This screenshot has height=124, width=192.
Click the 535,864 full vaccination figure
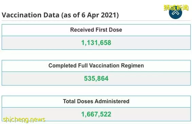tap(96, 78)
